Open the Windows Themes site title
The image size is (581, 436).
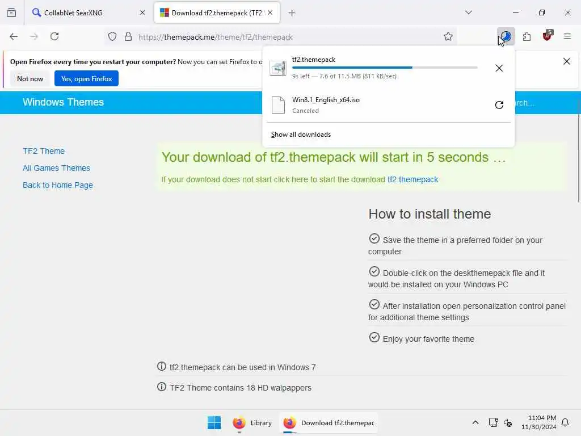(x=63, y=102)
